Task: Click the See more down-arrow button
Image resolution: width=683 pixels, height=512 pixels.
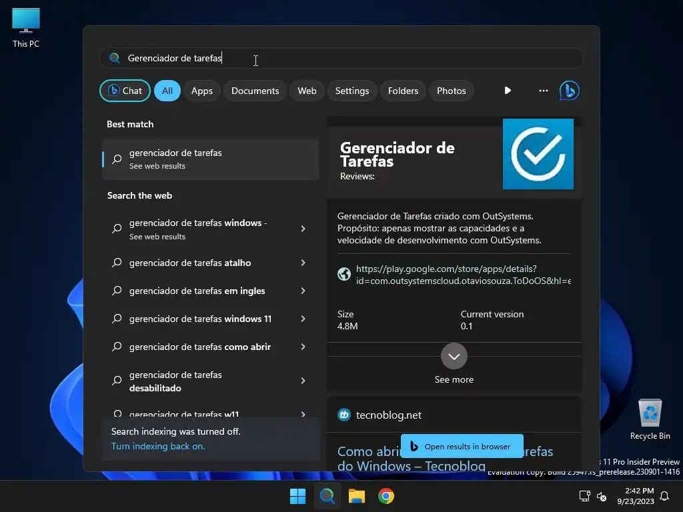Action: [454, 356]
